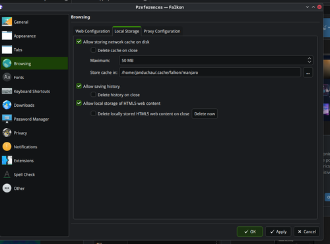Switch to Web Configuration tab
Image resolution: width=330 pixels, height=244 pixels.
point(92,31)
